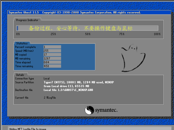Select the Details panel tab label

[20, 75]
